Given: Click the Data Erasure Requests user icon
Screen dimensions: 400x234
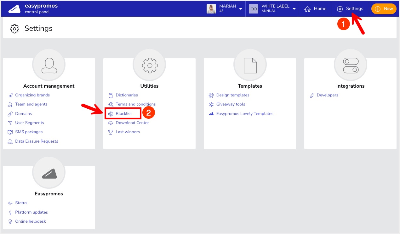Looking at the screenshot, I should coord(10,141).
